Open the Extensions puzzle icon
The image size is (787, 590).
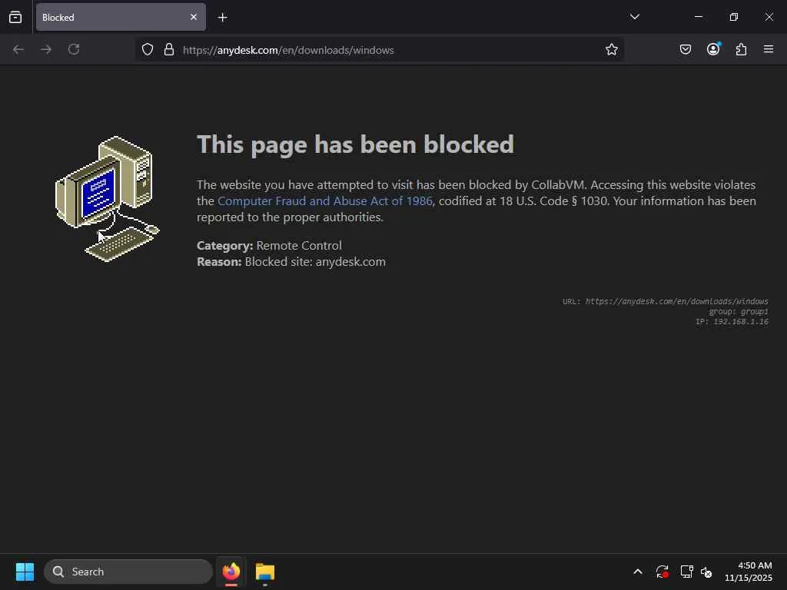[x=741, y=49]
